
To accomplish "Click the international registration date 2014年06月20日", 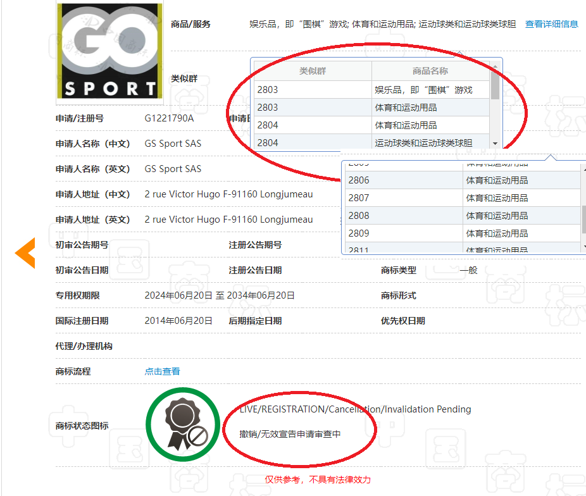I will tap(178, 321).
